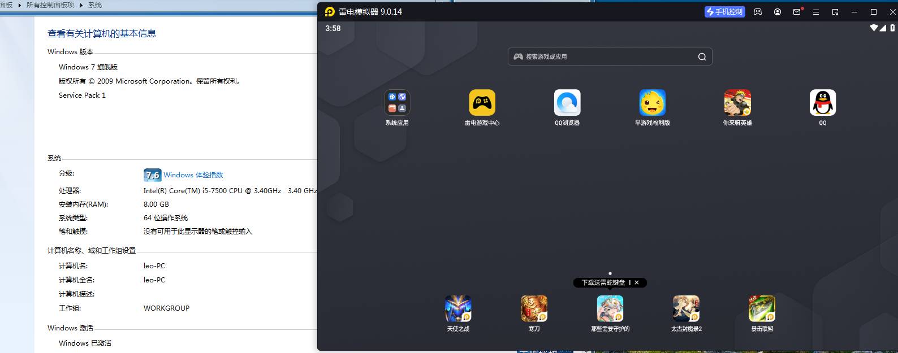The height and width of the screenshot is (353, 898).
Task: Click the cellular signal icon in Android bar
Action: pyautogui.click(x=883, y=28)
